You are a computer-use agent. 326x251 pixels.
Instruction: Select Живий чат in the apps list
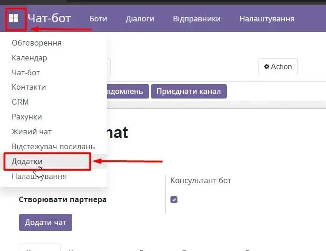[x=32, y=132]
